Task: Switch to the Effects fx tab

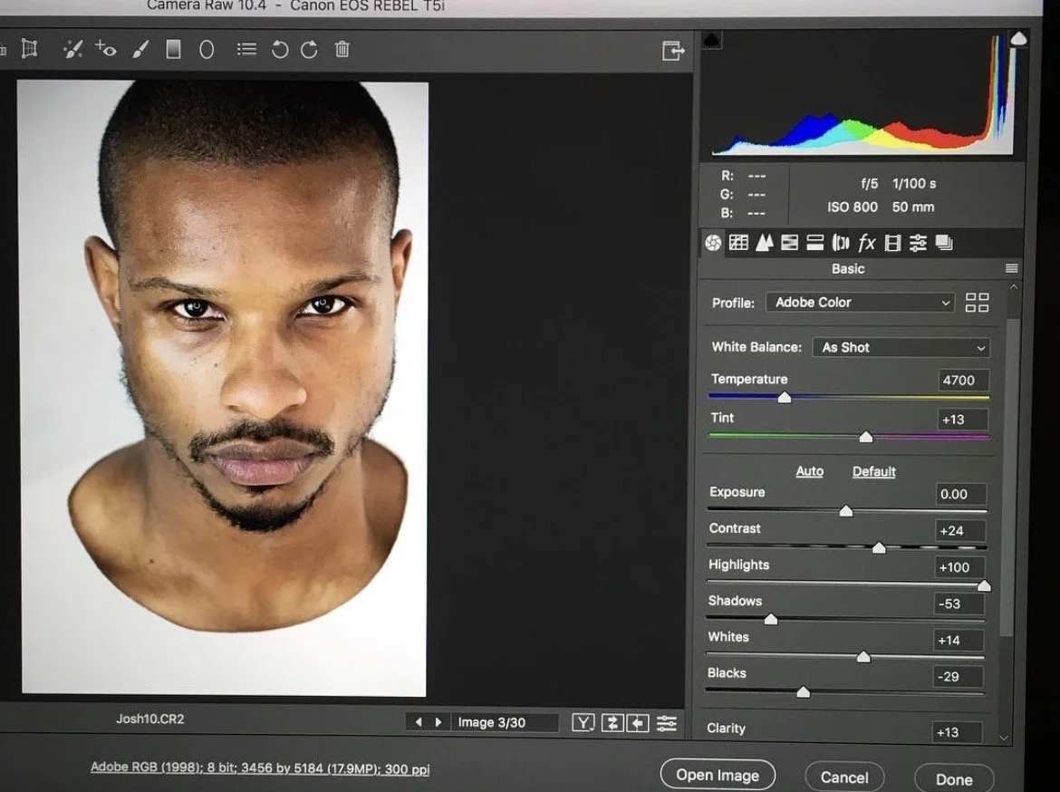Action: coord(867,243)
